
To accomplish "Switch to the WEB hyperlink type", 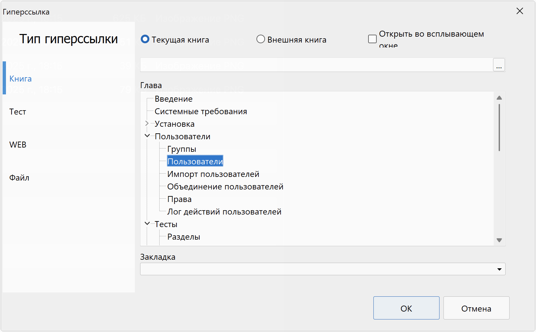I will (18, 145).
